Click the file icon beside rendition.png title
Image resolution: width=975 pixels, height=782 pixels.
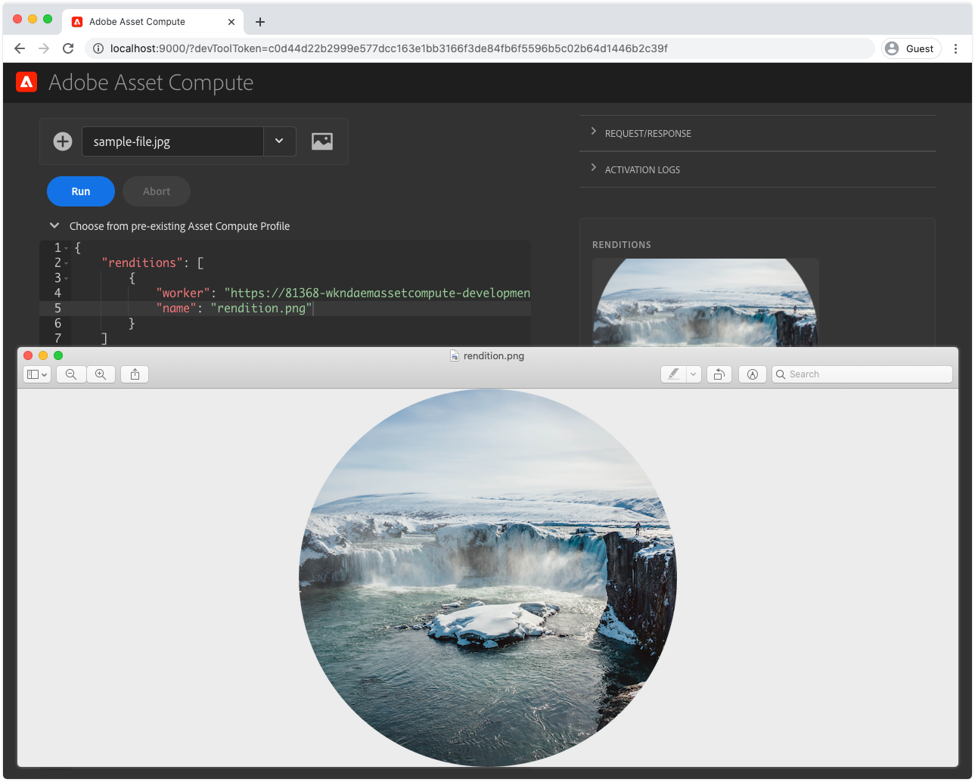(x=455, y=356)
